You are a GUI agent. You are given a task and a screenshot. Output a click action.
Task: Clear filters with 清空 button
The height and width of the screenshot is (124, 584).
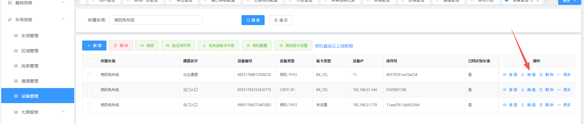[x=281, y=20]
